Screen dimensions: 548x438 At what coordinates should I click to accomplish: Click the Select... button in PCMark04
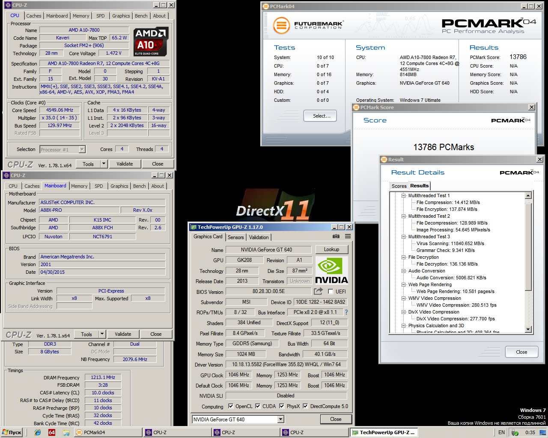[320, 116]
